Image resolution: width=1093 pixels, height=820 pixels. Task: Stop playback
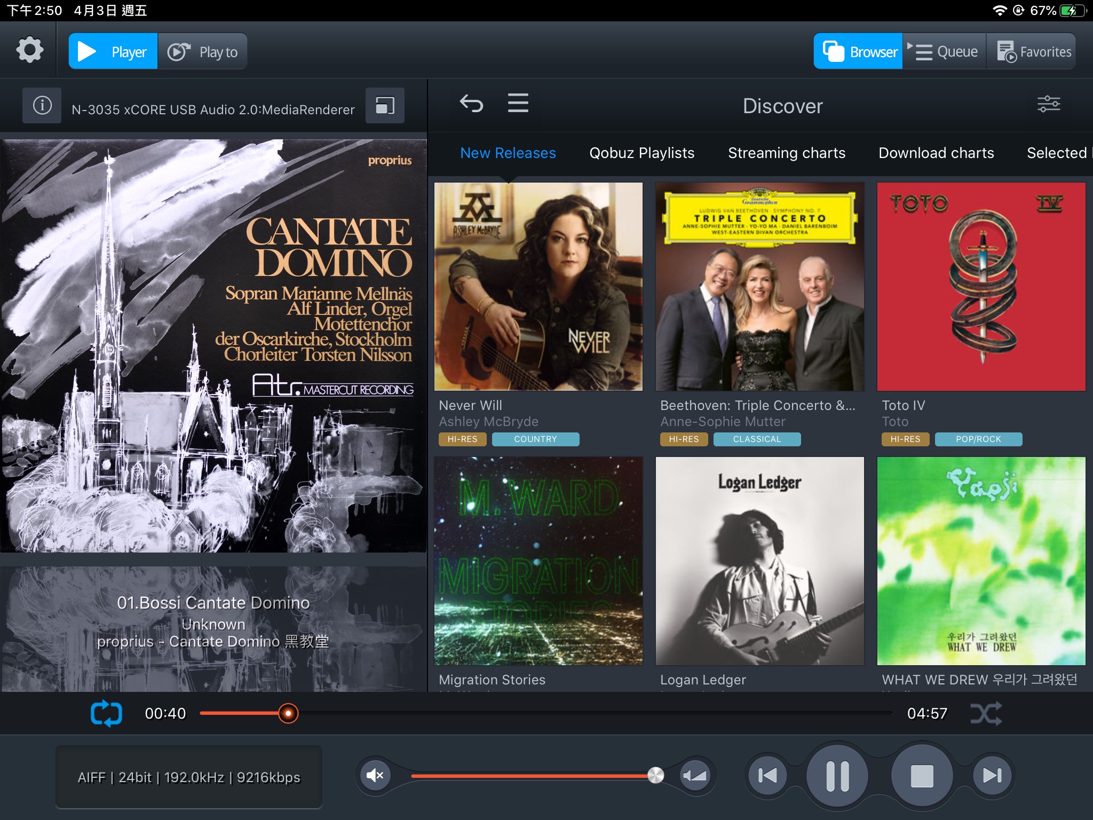(x=922, y=775)
